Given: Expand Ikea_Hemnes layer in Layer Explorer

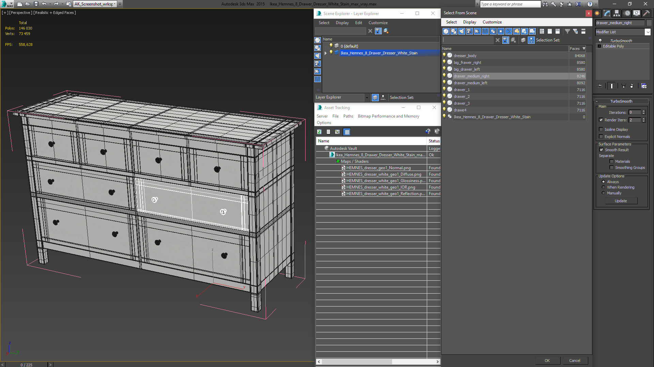Looking at the screenshot, I should 326,53.
